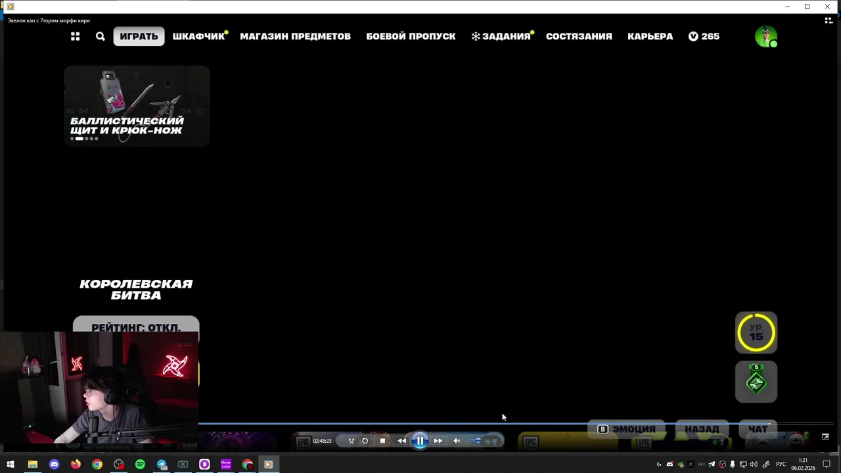Click the microphone tray icon

pos(732,464)
